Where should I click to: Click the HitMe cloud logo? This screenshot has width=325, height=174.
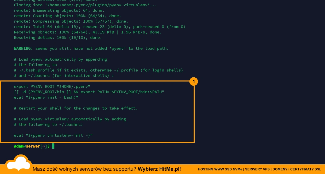tap(18, 164)
